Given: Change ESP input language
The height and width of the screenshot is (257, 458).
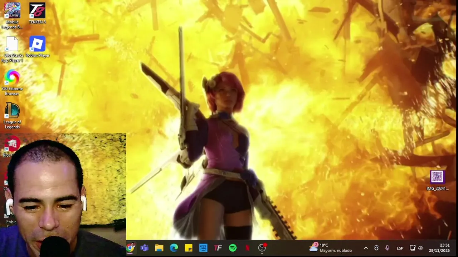Looking at the screenshot, I should (x=400, y=248).
